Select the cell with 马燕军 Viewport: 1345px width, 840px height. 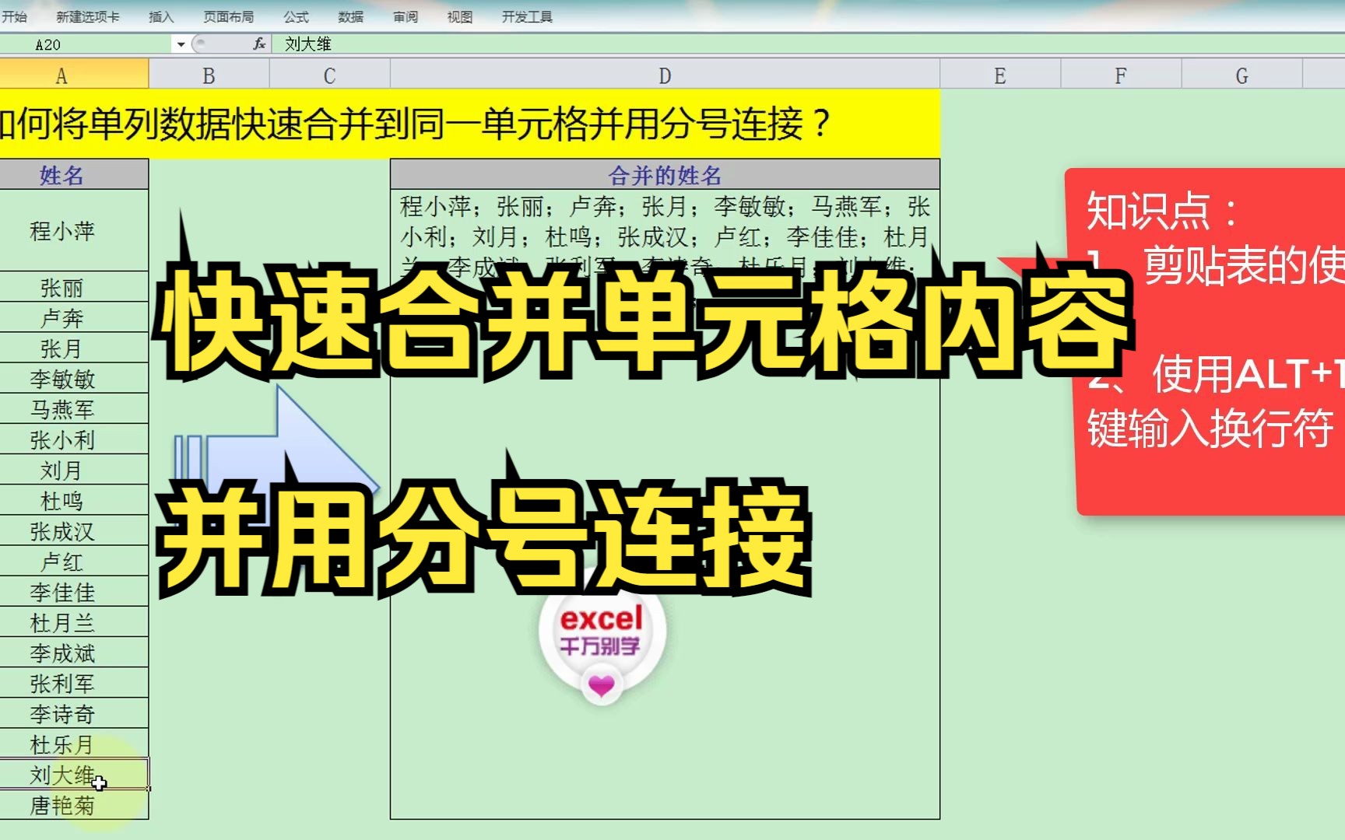(x=74, y=408)
